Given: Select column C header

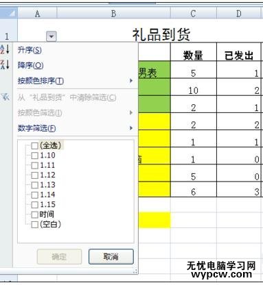Looking at the screenshot, I should [x=194, y=14].
